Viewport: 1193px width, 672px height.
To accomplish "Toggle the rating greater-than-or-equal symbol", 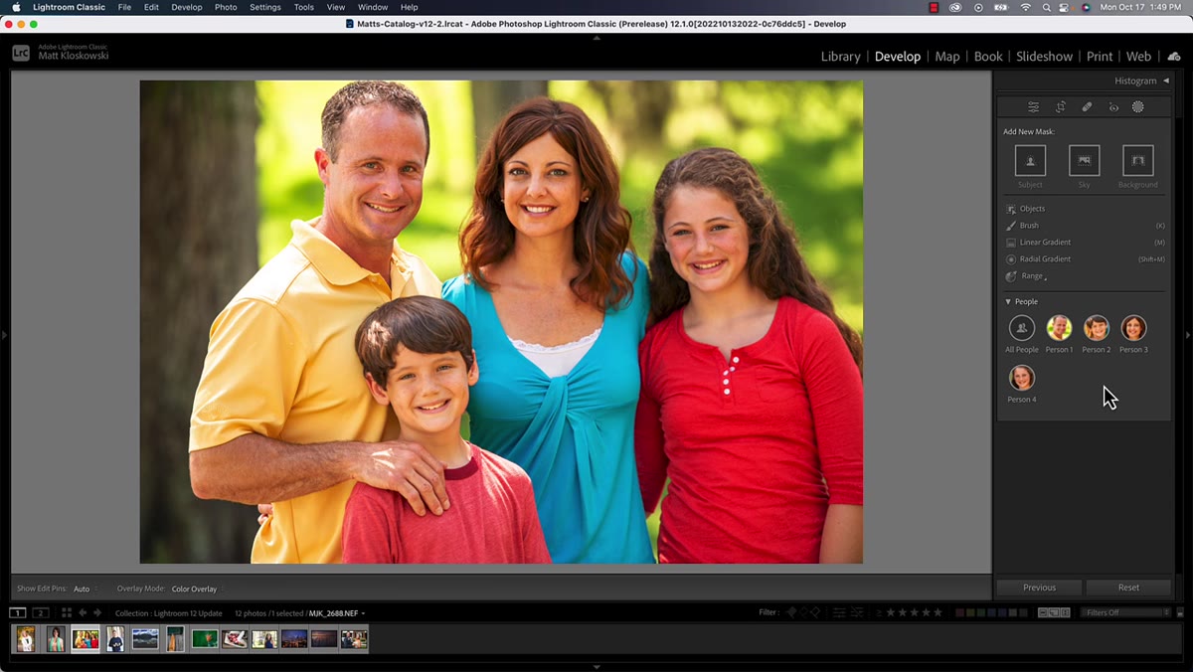I will 878,613.
